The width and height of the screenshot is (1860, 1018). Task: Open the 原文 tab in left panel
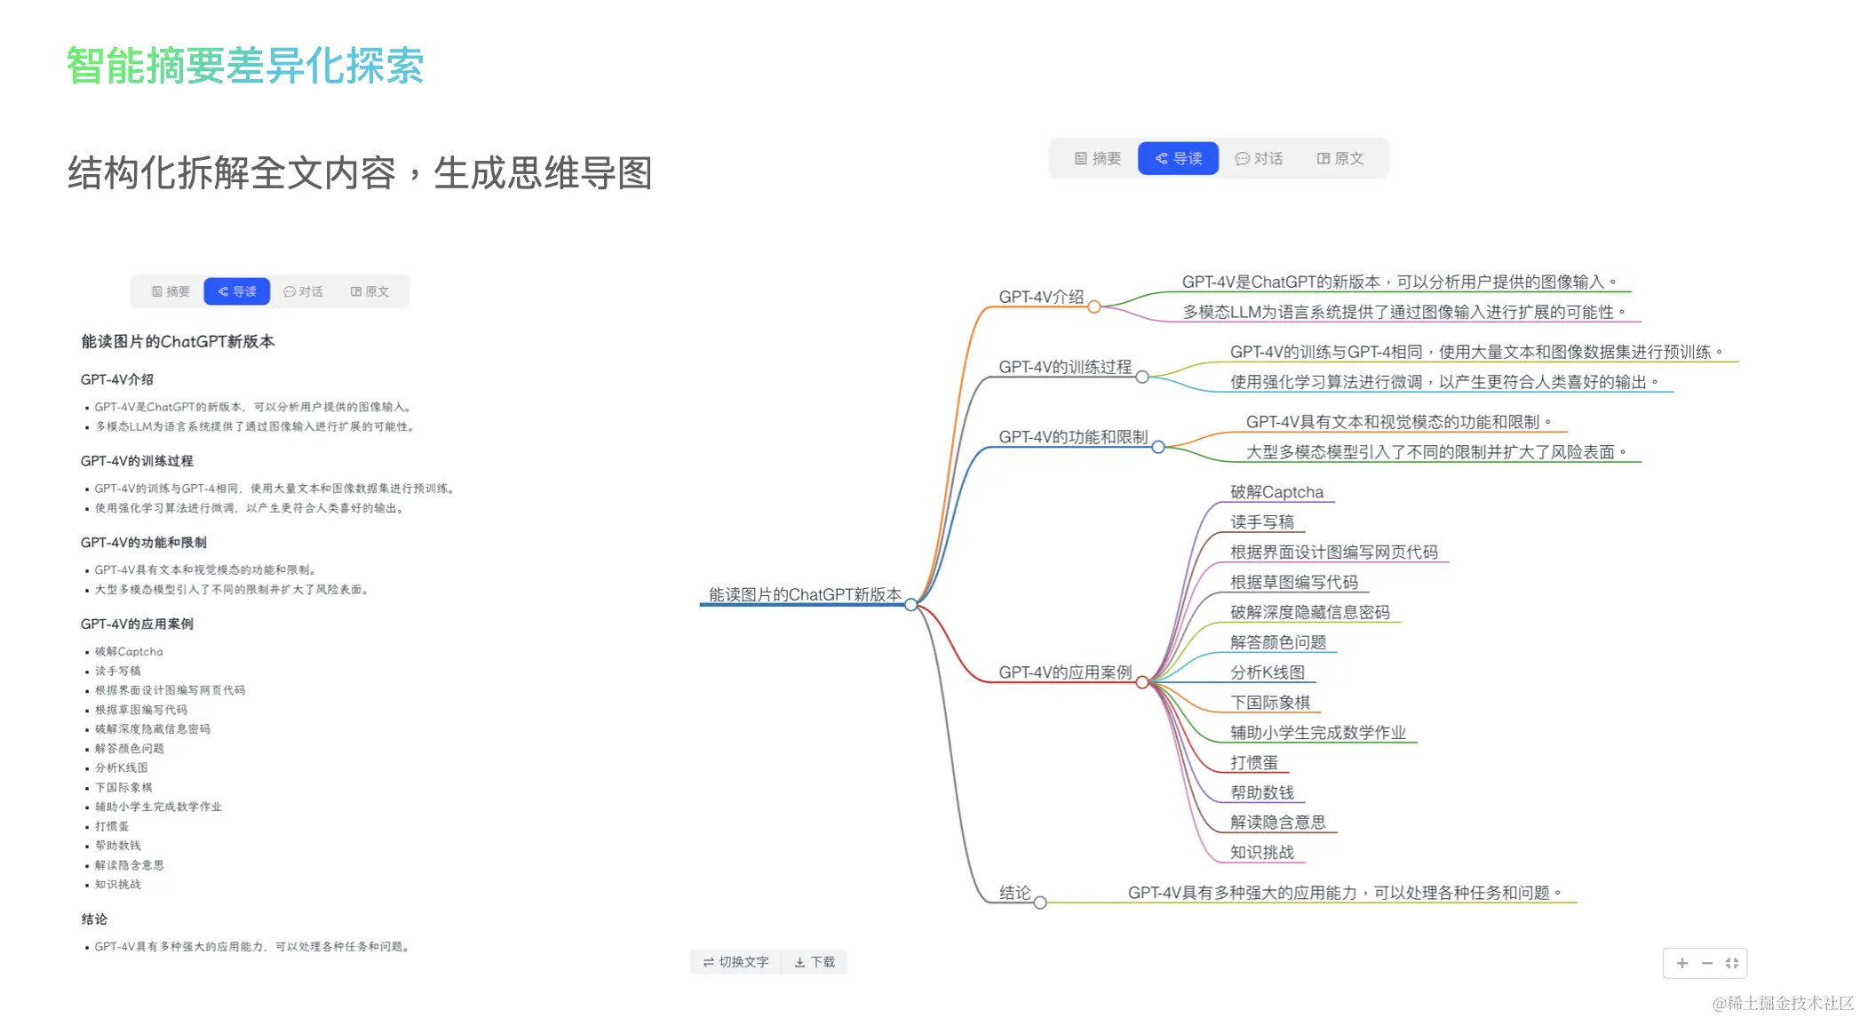pyautogui.click(x=370, y=291)
